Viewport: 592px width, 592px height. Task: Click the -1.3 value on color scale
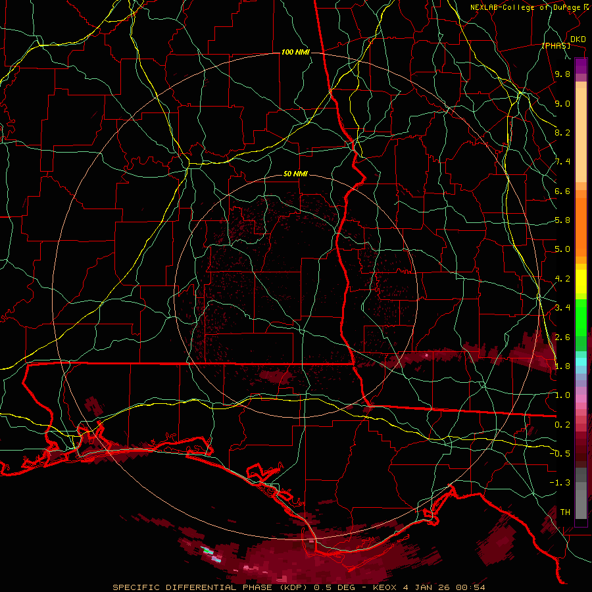[560, 483]
